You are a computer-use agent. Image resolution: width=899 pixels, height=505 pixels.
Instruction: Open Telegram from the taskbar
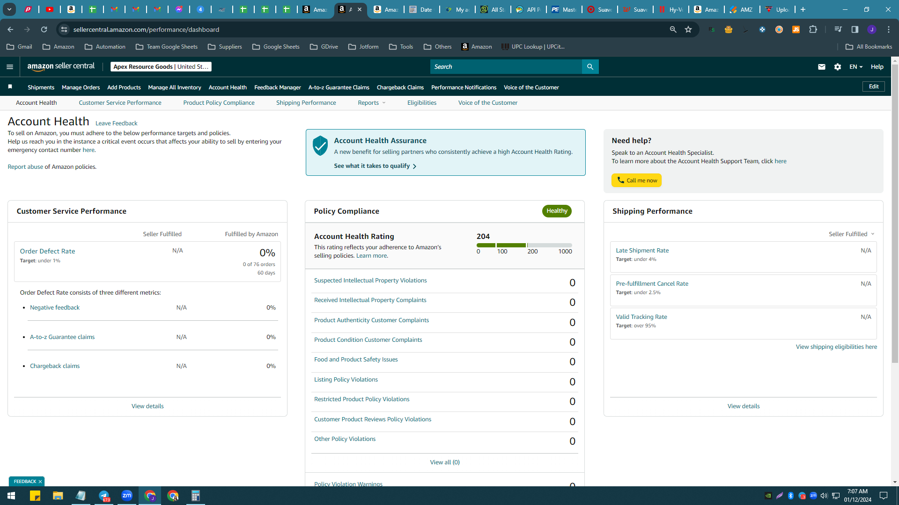pos(104,496)
